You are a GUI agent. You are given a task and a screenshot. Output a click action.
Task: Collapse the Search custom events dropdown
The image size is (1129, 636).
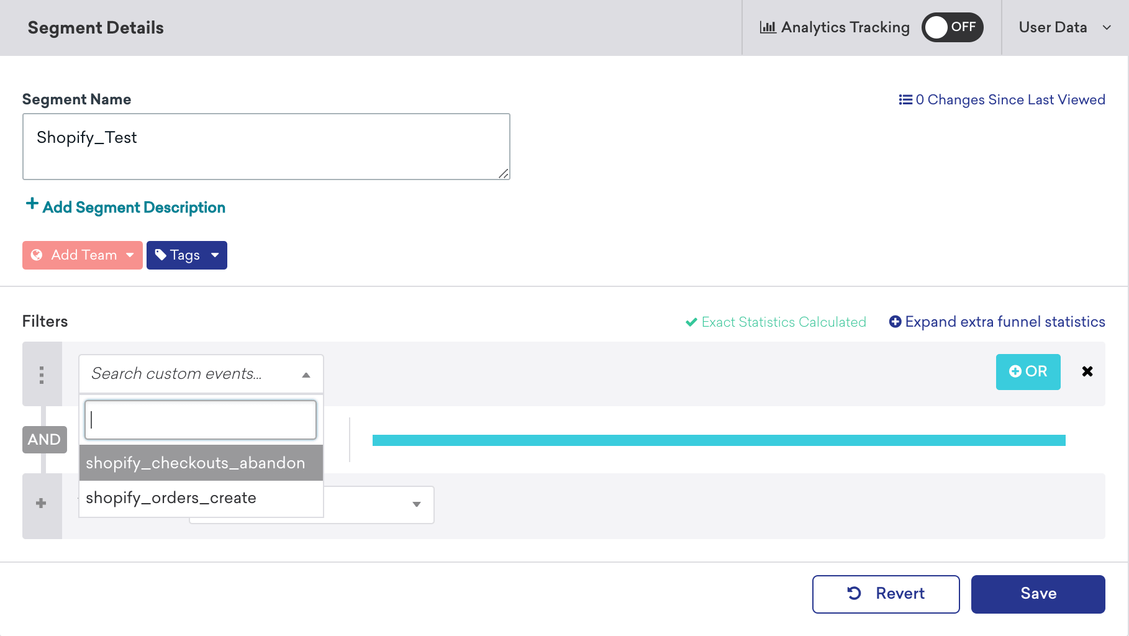(201, 374)
